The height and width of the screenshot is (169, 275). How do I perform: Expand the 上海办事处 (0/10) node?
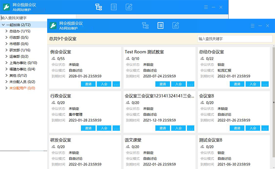click(x=7, y=63)
